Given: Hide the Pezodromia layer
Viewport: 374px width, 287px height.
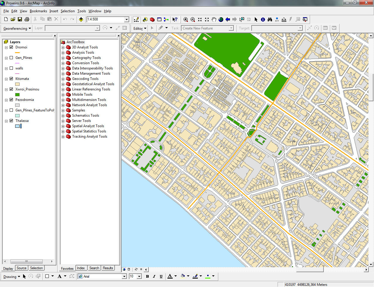Looking at the screenshot, I should tap(11, 99).
